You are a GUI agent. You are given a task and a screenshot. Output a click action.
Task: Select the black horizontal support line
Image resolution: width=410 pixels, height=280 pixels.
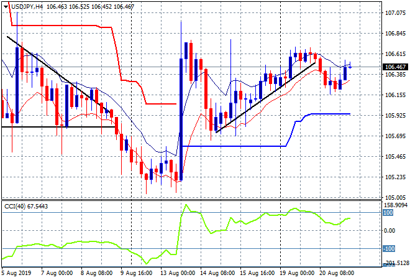coord(58,127)
